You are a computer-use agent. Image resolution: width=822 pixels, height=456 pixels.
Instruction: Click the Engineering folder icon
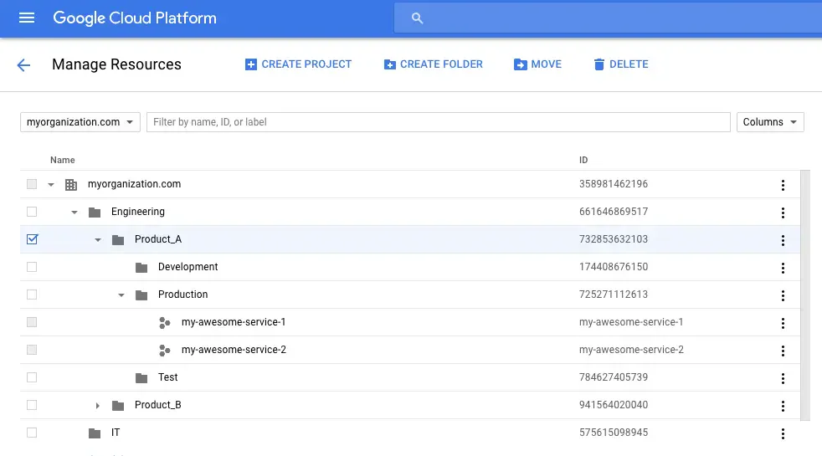pos(95,213)
